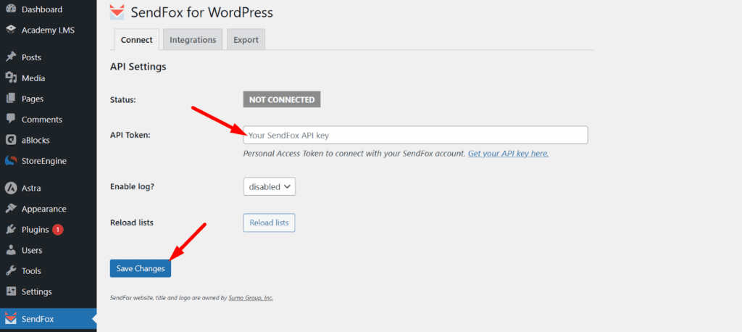The width and height of the screenshot is (742, 332).
Task: Open the Sumo Group, Inc. link
Action: point(251,298)
